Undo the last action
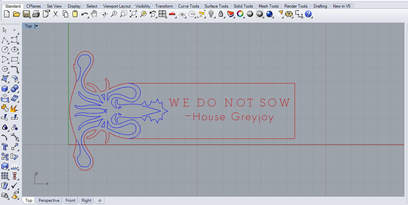This screenshot has height=205, width=408. pos(85,14)
